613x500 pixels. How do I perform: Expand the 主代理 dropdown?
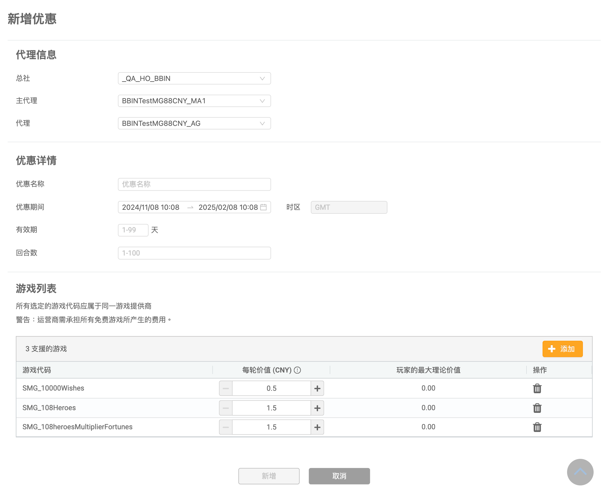click(194, 101)
